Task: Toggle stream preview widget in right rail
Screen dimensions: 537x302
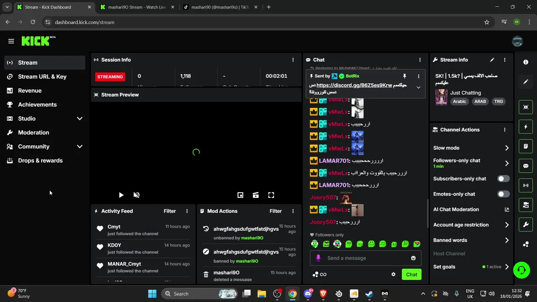Action: (526, 107)
